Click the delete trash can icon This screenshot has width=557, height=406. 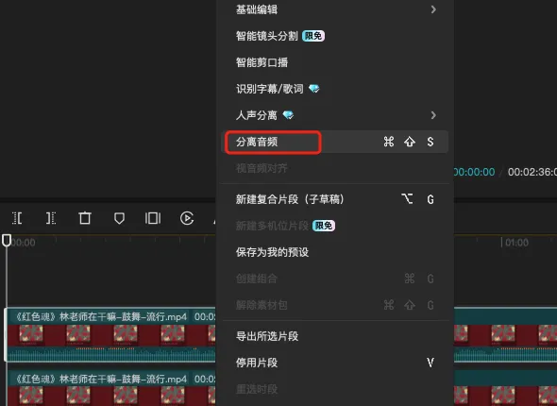(x=85, y=218)
